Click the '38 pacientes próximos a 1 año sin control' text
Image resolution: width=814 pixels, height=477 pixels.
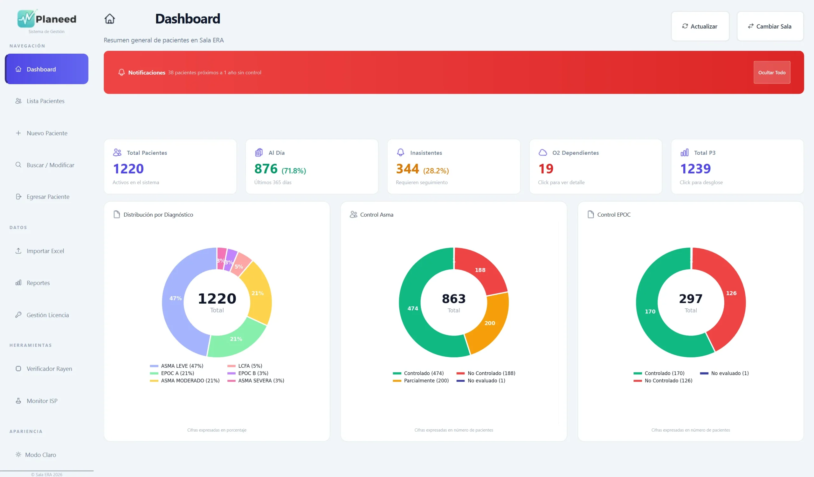tap(215, 72)
